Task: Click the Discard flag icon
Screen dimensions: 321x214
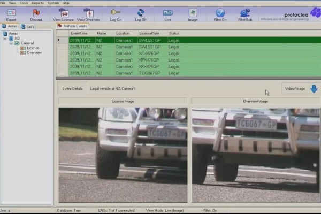Action: (x=36, y=13)
